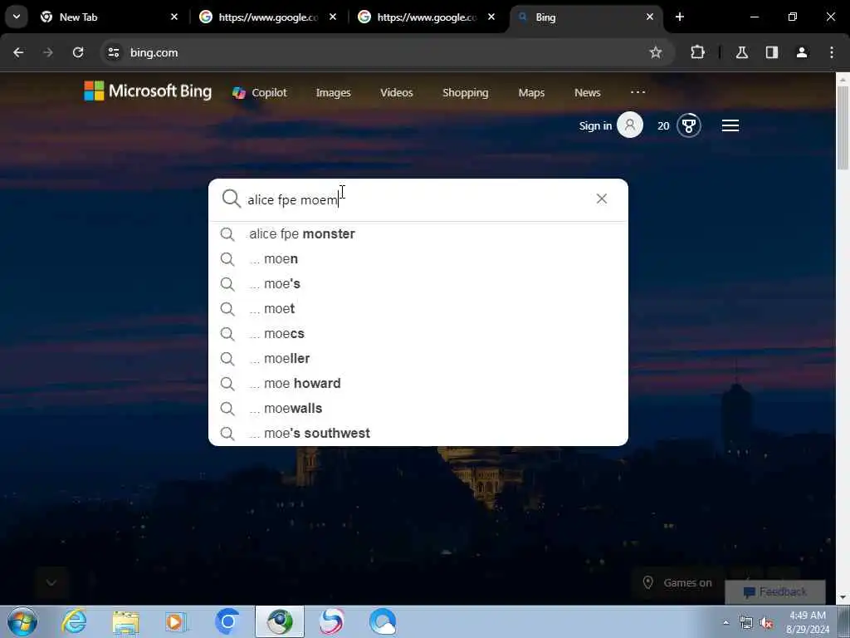
Task: Select suggestion 'alice fpe monster'
Action: 418,233
